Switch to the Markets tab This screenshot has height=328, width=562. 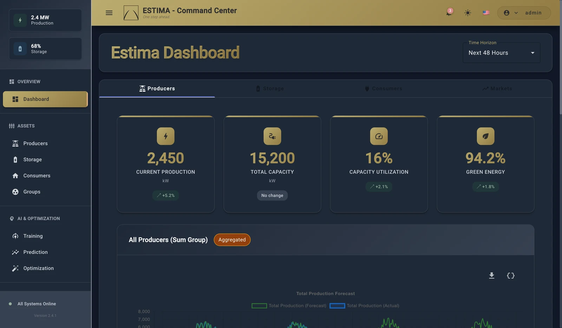click(x=497, y=88)
